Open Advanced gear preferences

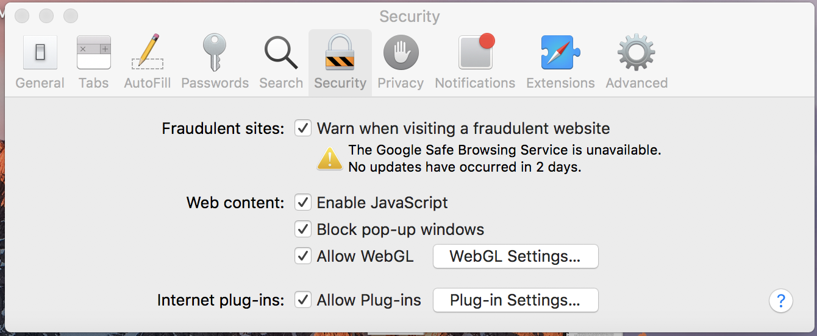(637, 53)
